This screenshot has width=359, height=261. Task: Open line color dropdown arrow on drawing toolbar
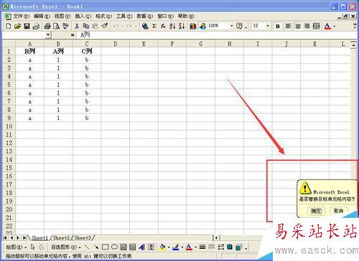coord(182,247)
